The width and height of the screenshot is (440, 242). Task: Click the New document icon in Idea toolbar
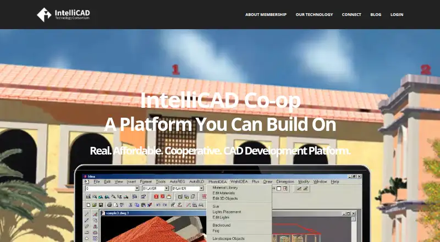pyautogui.click(x=89, y=205)
